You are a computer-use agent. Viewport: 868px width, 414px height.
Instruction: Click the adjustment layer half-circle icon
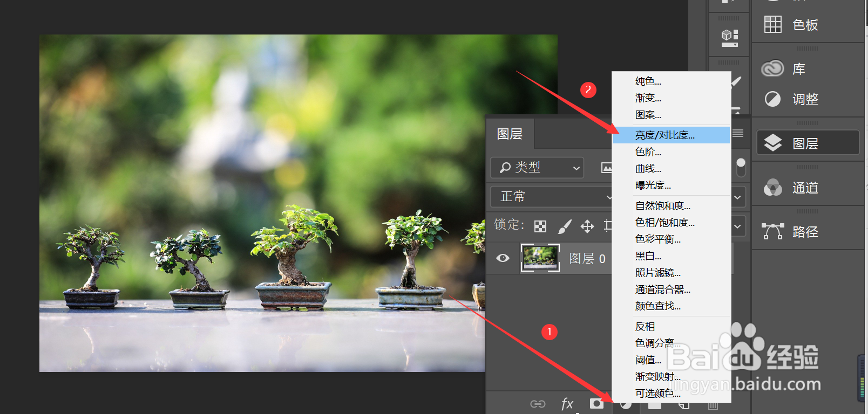tap(626, 405)
